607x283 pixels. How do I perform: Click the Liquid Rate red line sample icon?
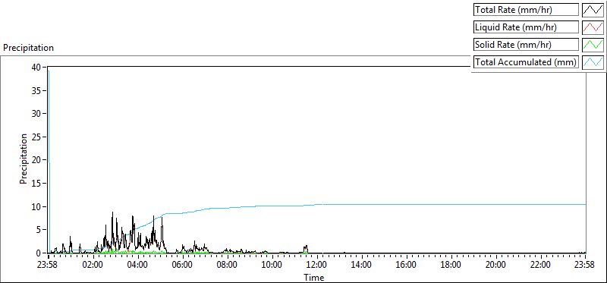pyautogui.click(x=593, y=27)
